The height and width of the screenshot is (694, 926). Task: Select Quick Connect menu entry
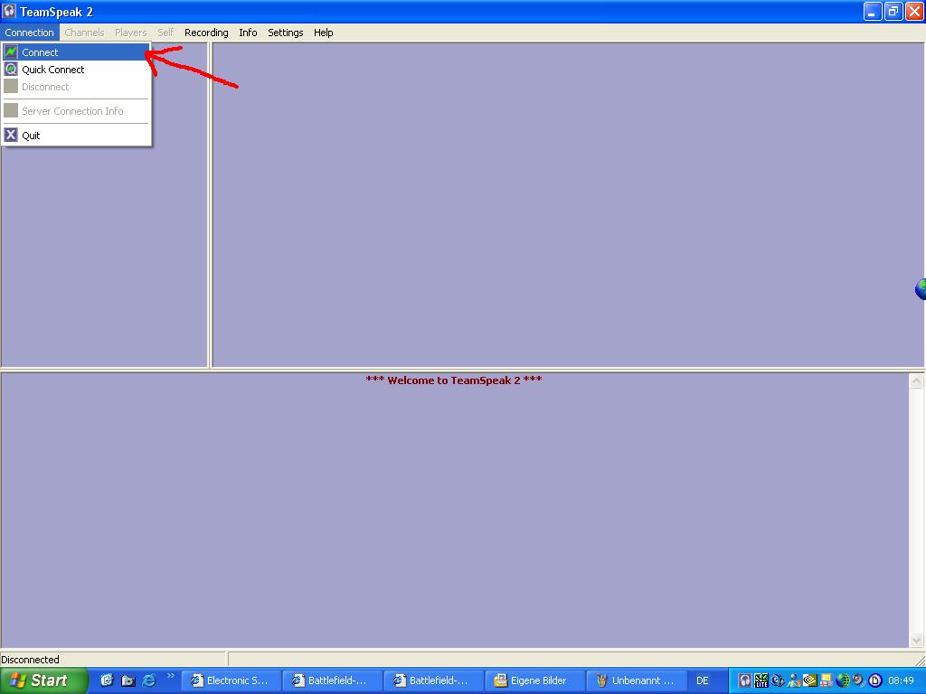(x=76, y=70)
